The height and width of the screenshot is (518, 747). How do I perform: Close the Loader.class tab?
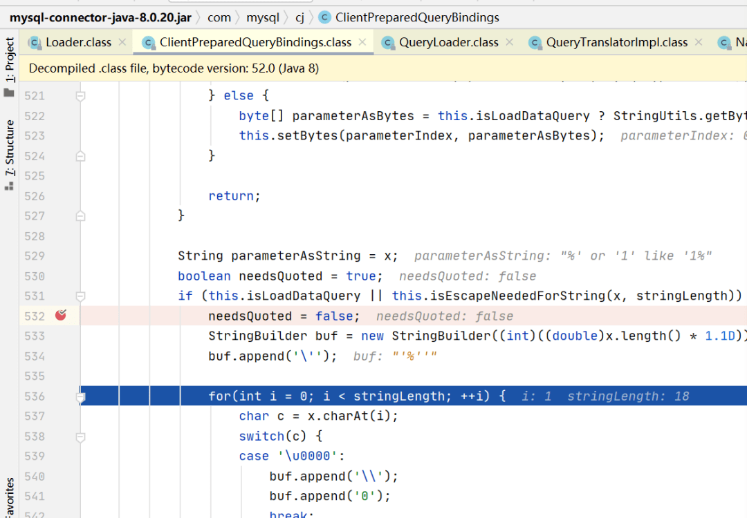click(x=122, y=42)
